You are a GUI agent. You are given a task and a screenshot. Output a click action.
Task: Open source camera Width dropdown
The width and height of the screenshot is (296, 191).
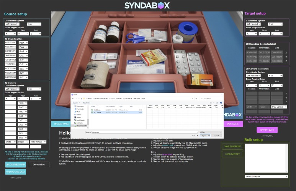[x=10, y=142]
